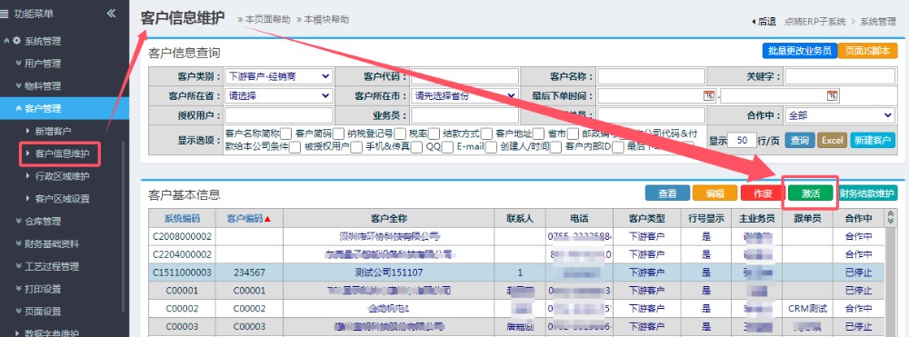
Task: Open the 客户所在省 dropdown
Action: pos(279,95)
